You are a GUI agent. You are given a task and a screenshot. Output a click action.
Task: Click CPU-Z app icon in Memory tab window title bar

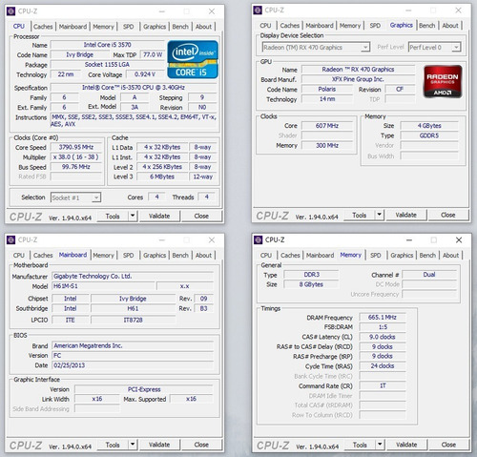[x=258, y=239]
